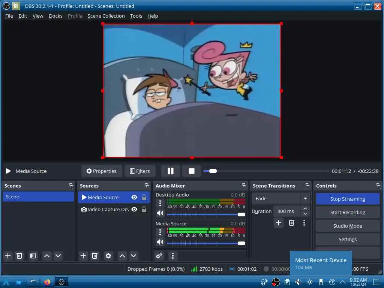
Task: Open Firefox from the taskbar
Action: coord(47,282)
